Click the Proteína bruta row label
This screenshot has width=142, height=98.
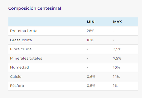tap(24, 31)
